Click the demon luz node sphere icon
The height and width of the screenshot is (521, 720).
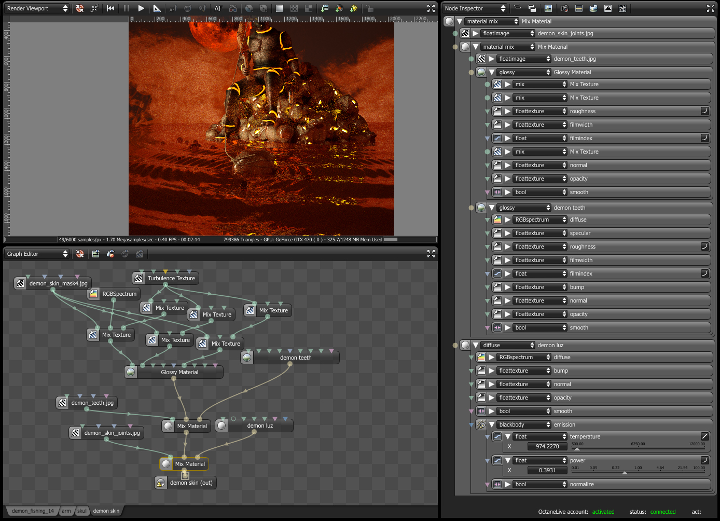click(x=222, y=426)
